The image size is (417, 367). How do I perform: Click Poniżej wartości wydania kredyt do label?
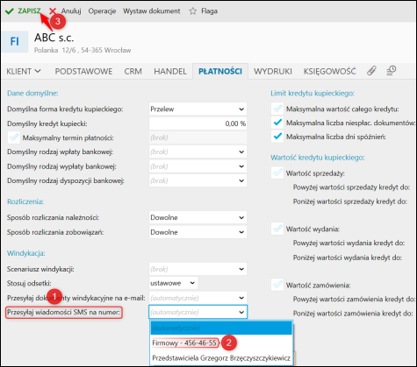tap(348, 258)
